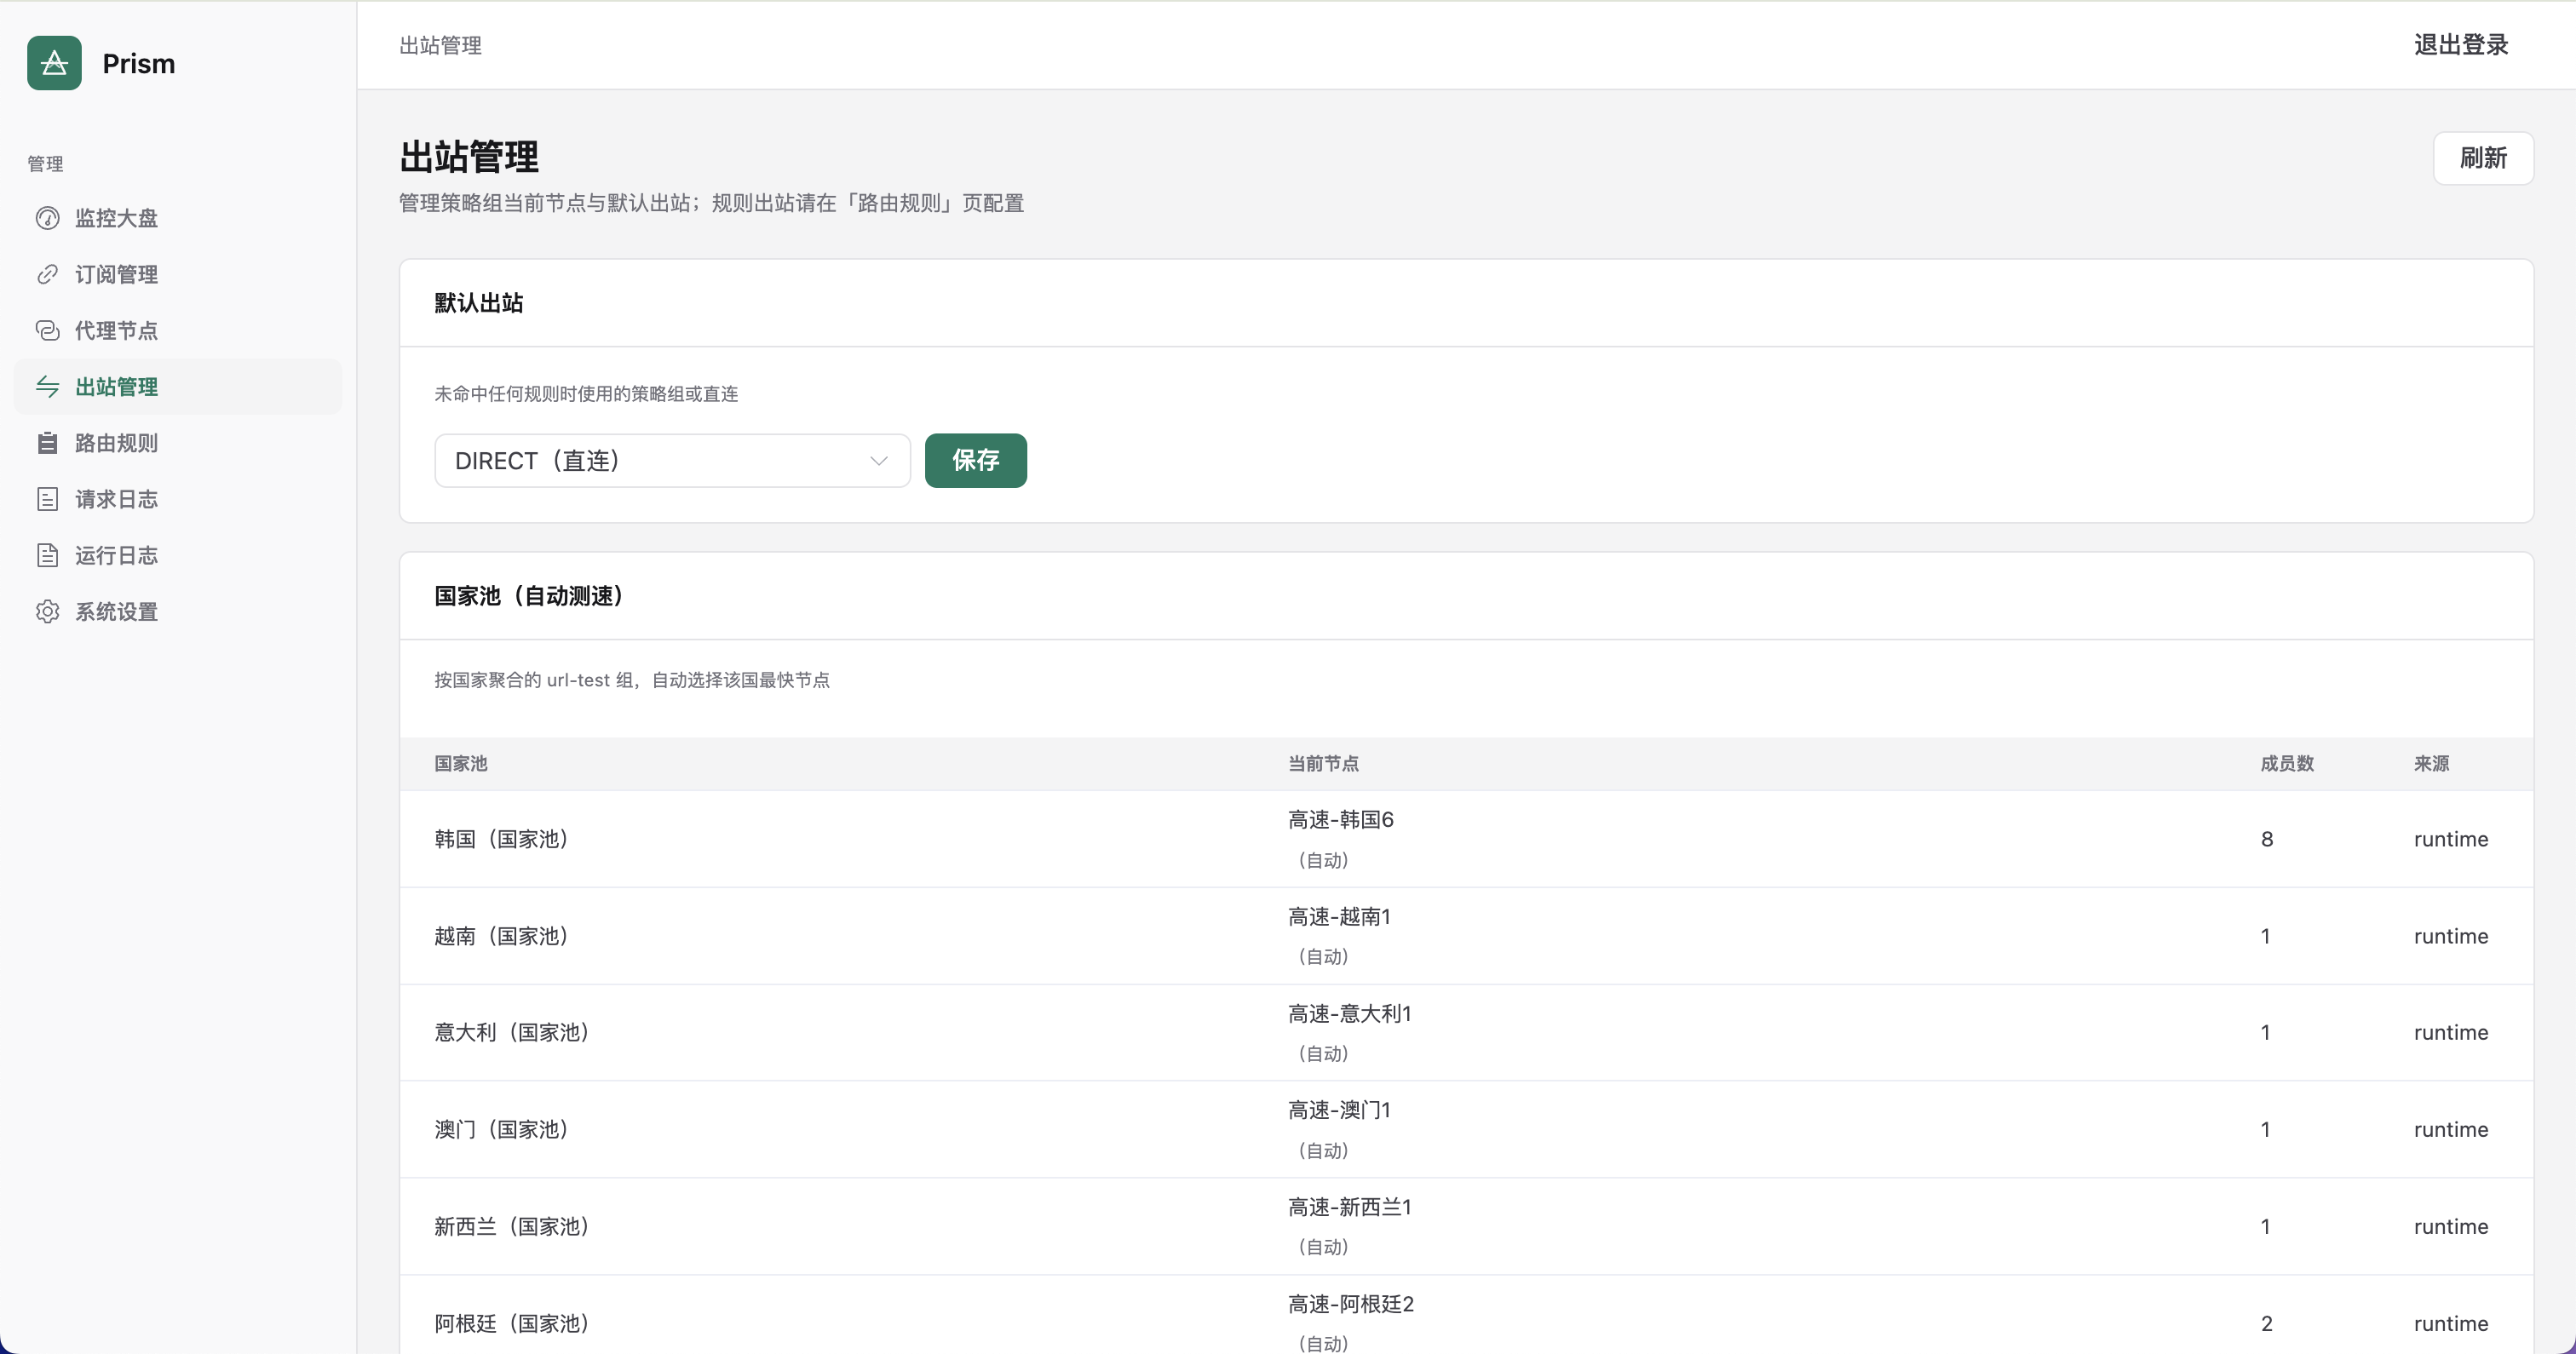Click the 来源 column header
2576x1354 pixels.
[2431, 763]
